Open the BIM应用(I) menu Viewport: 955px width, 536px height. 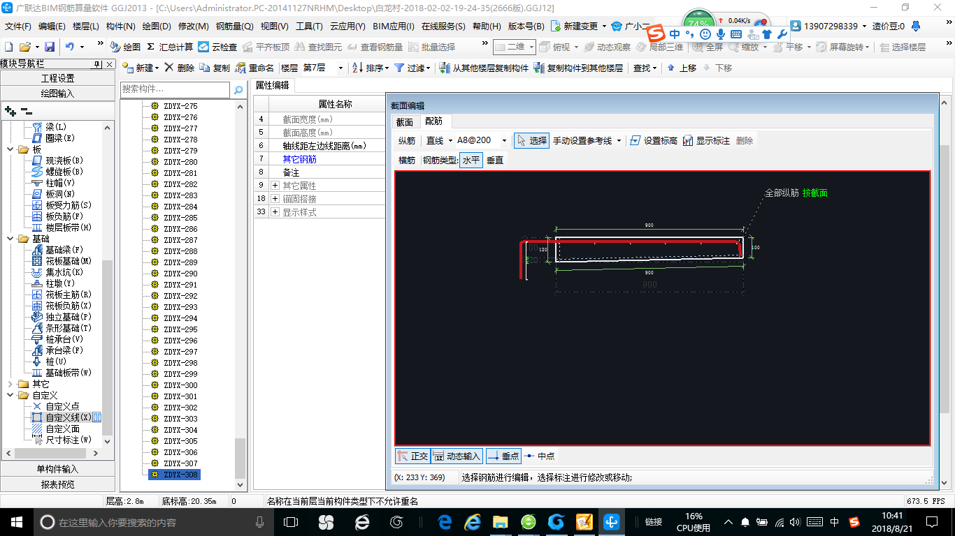click(394, 26)
